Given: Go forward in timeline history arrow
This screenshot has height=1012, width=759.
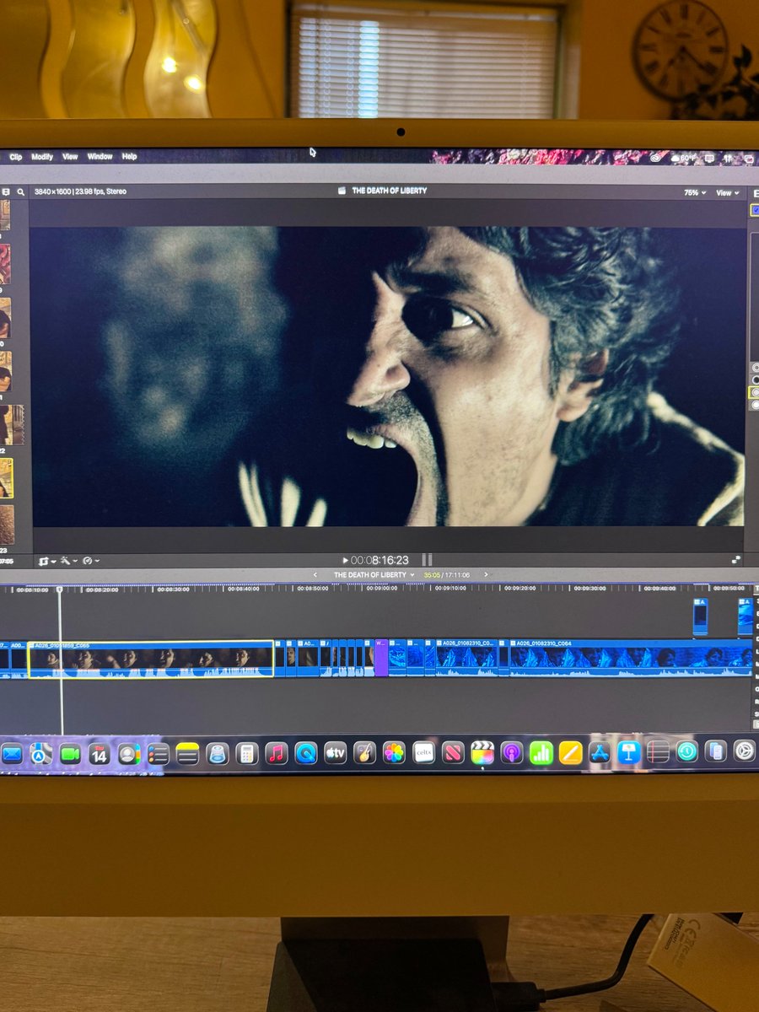Looking at the screenshot, I should click(486, 575).
